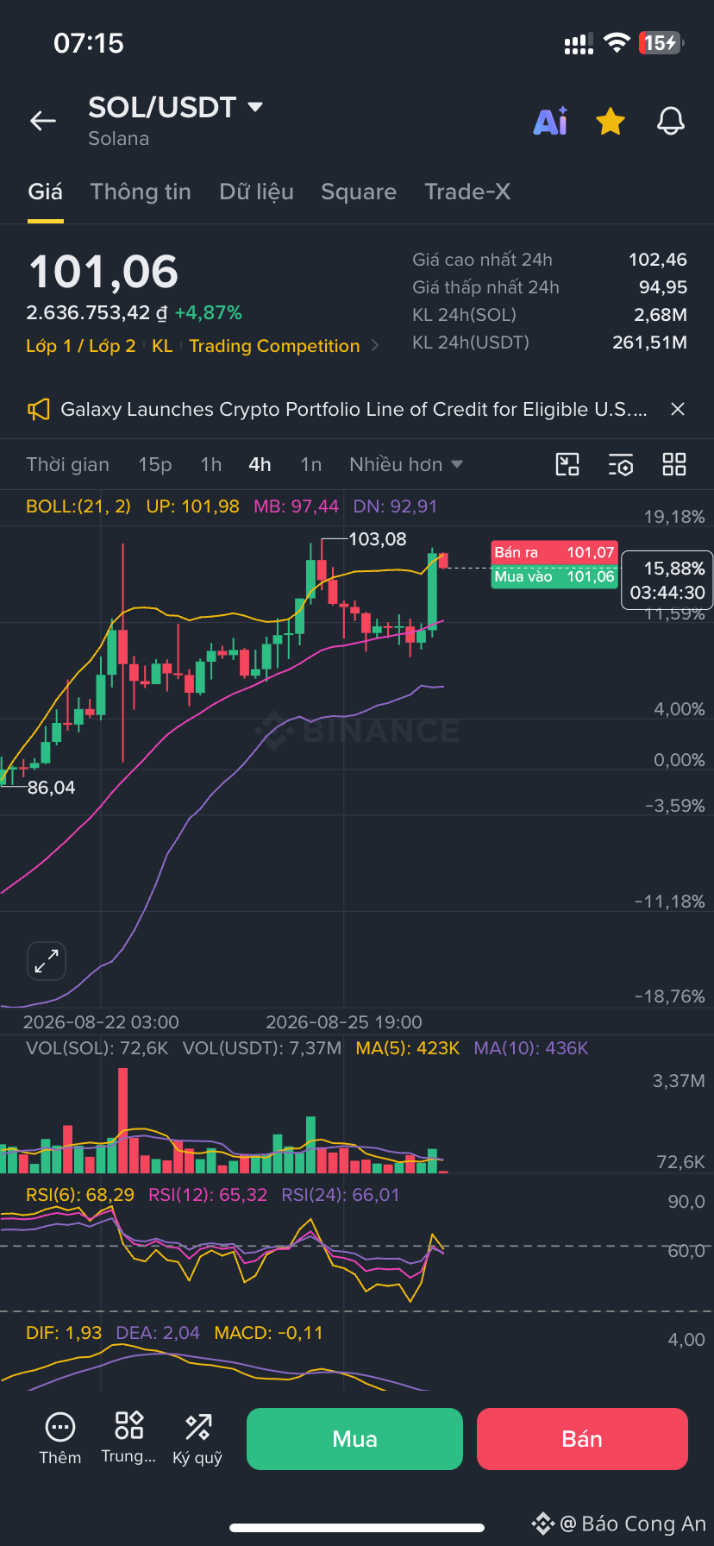Toggle the favorite star icon
Screen dimensions: 714x1546
[611, 122]
